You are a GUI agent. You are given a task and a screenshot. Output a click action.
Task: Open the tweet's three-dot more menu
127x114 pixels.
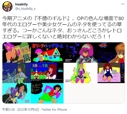[x=123, y=4]
